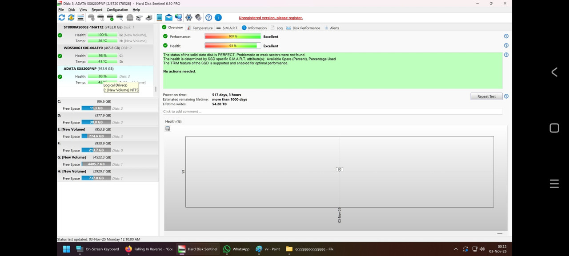Screen dimensions: 569x256
Task: Open the vv - Paint taskbar item
Action: [x=268, y=249]
